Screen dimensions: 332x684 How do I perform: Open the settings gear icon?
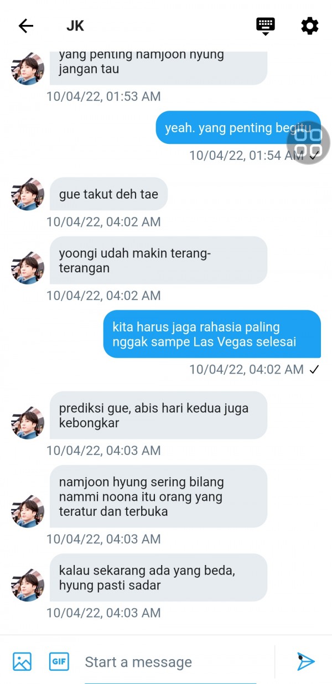[x=309, y=25]
